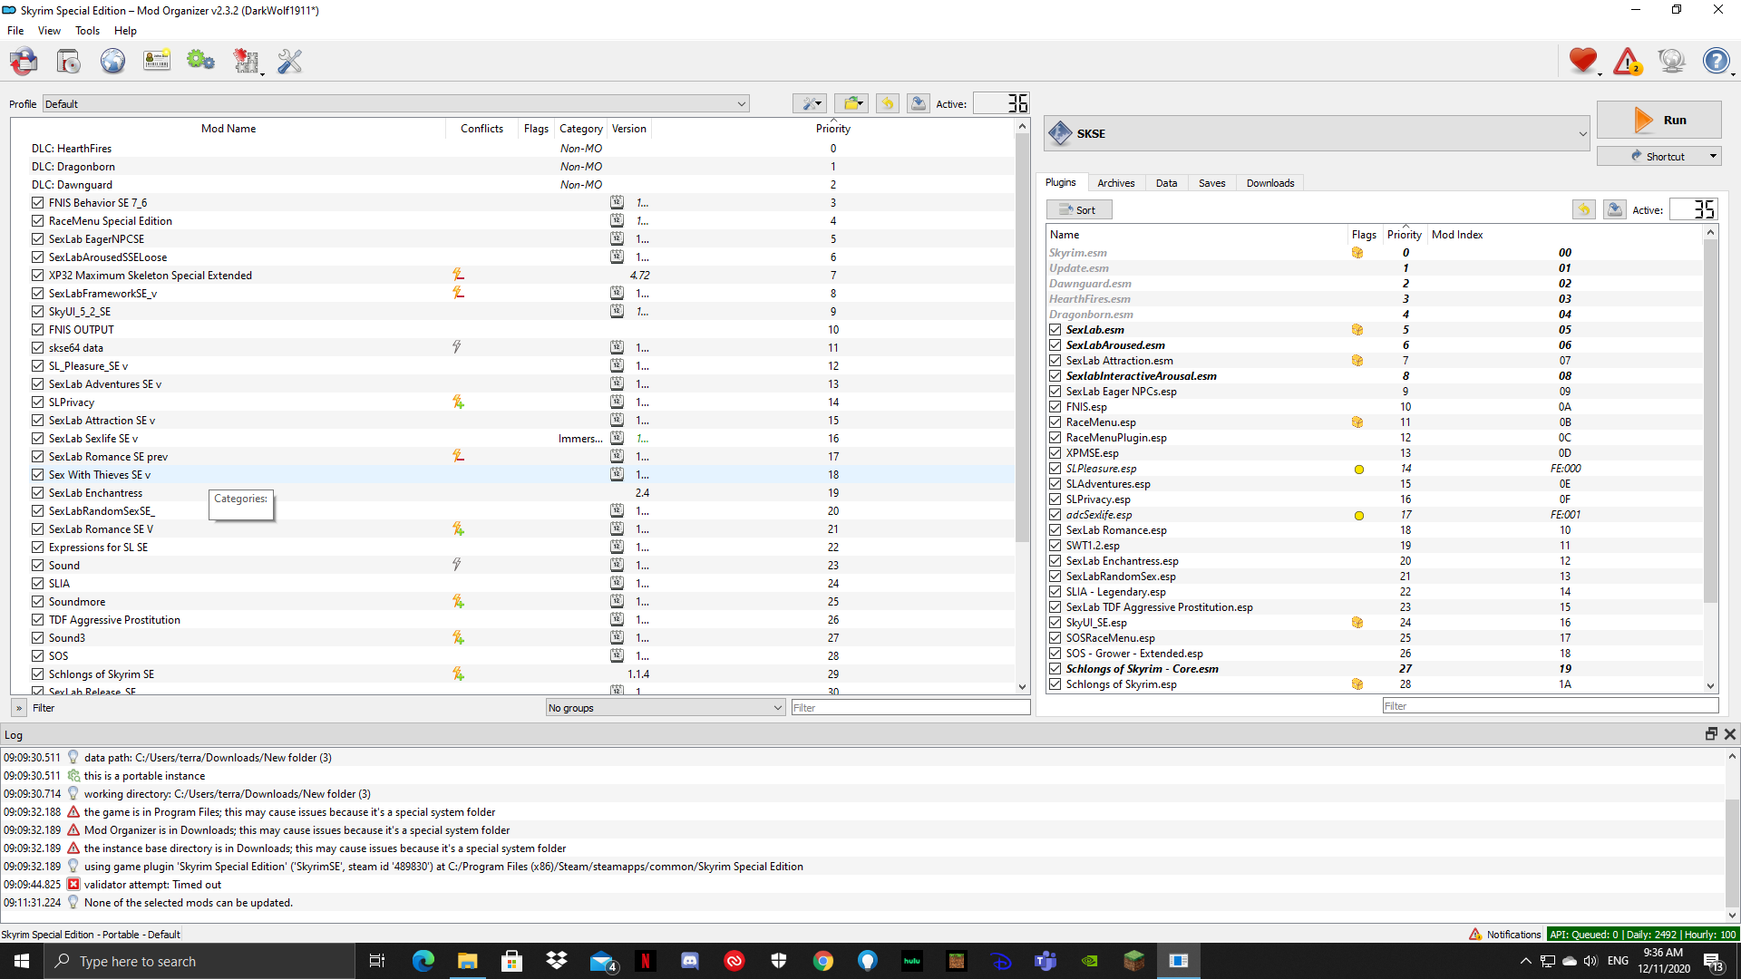The width and height of the screenshot is (1741, 979).
Task: Toggle the FNIS OUTPUT mod checkbox
Action: 37,330
